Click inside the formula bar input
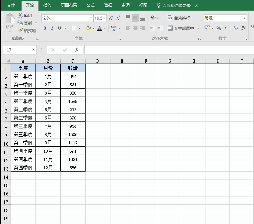254x224 pixels. [x=169, y=50]
